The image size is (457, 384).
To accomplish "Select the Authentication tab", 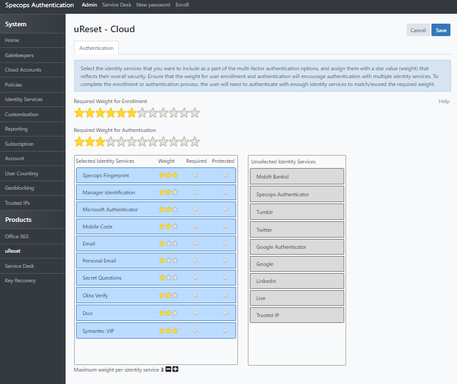I will click(96, 48).
